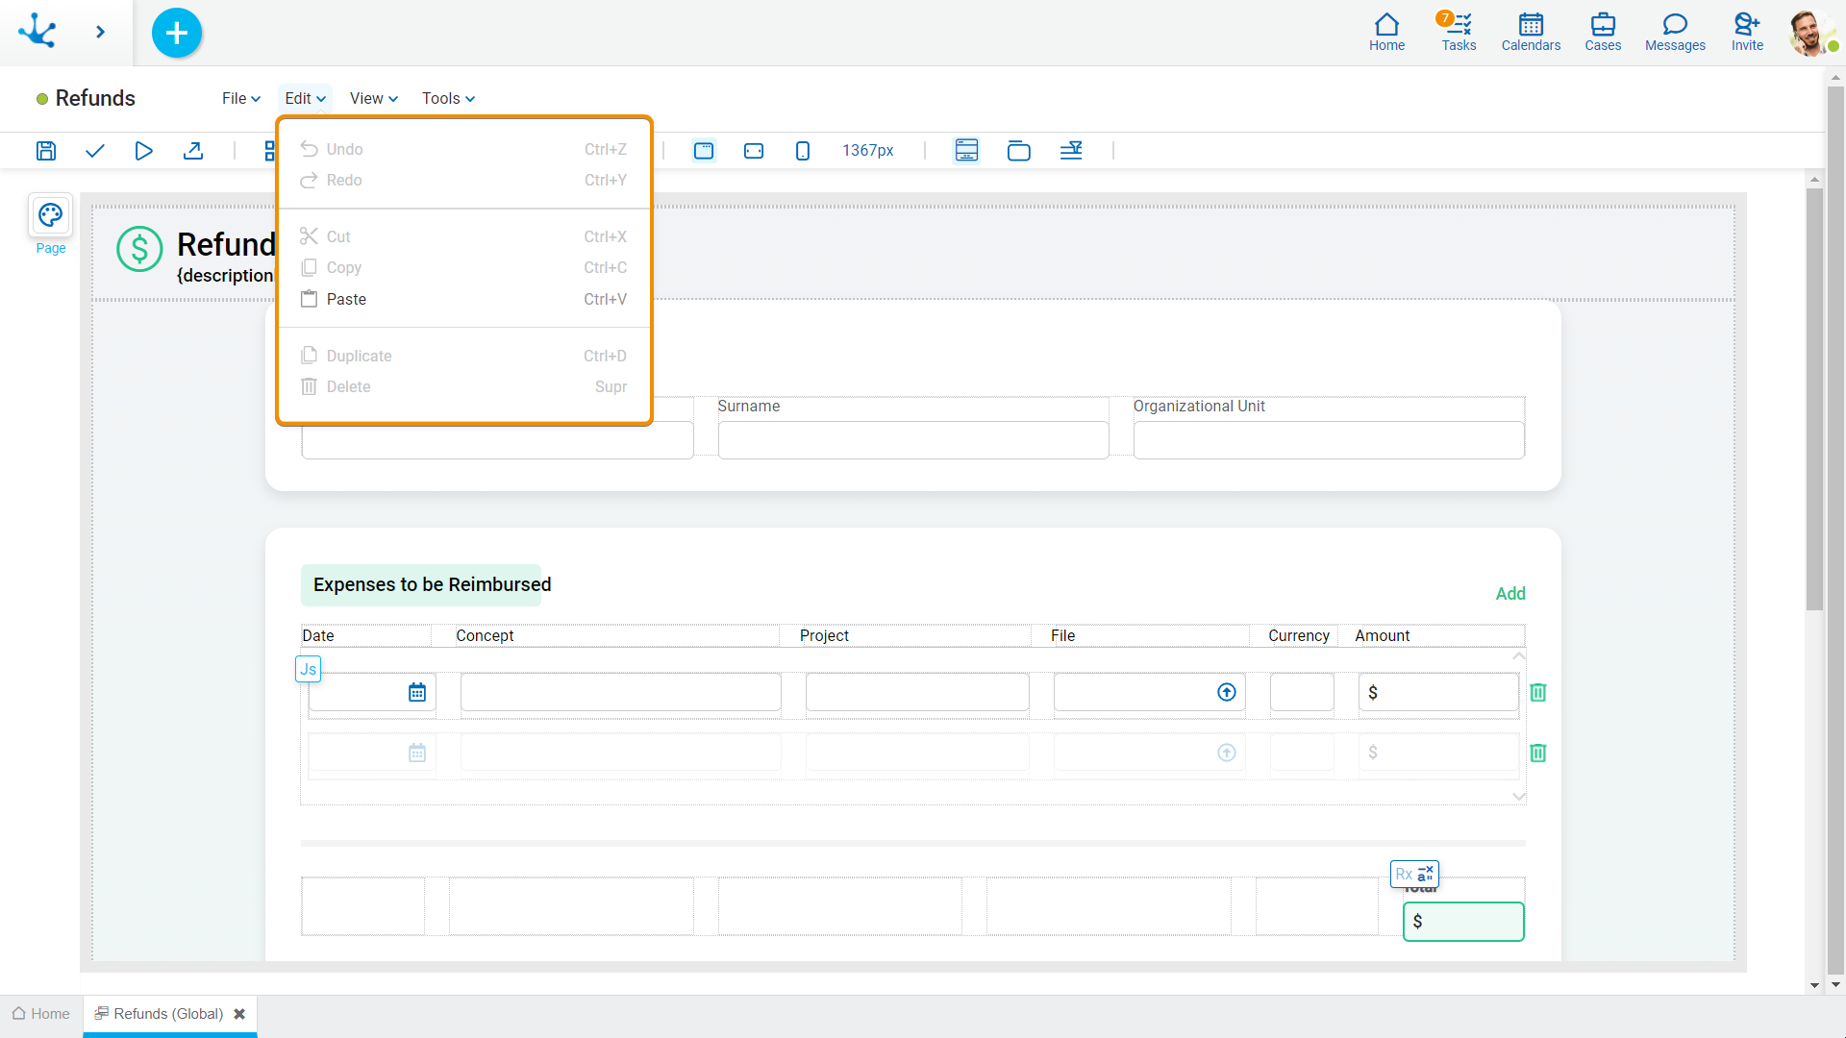Select the tablet viewport icon

tap(754, 151)
